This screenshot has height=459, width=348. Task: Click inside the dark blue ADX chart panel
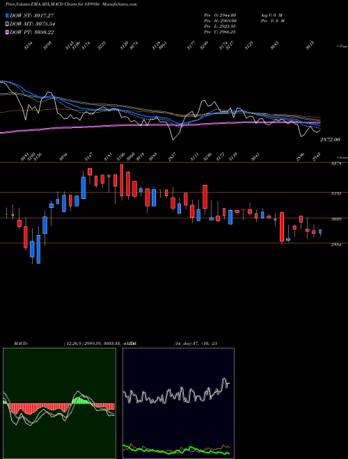(x=178, y=403)
